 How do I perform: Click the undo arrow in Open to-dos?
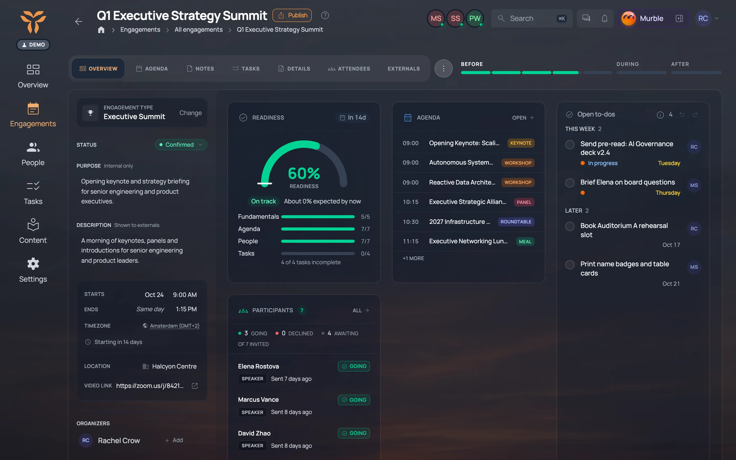[x=682, y=115]
